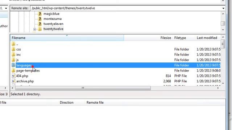Image resolution: width=232 pixels, height=130 pixels.
Task: Select the 'css' filename text
Action: [x=18, y=49]
